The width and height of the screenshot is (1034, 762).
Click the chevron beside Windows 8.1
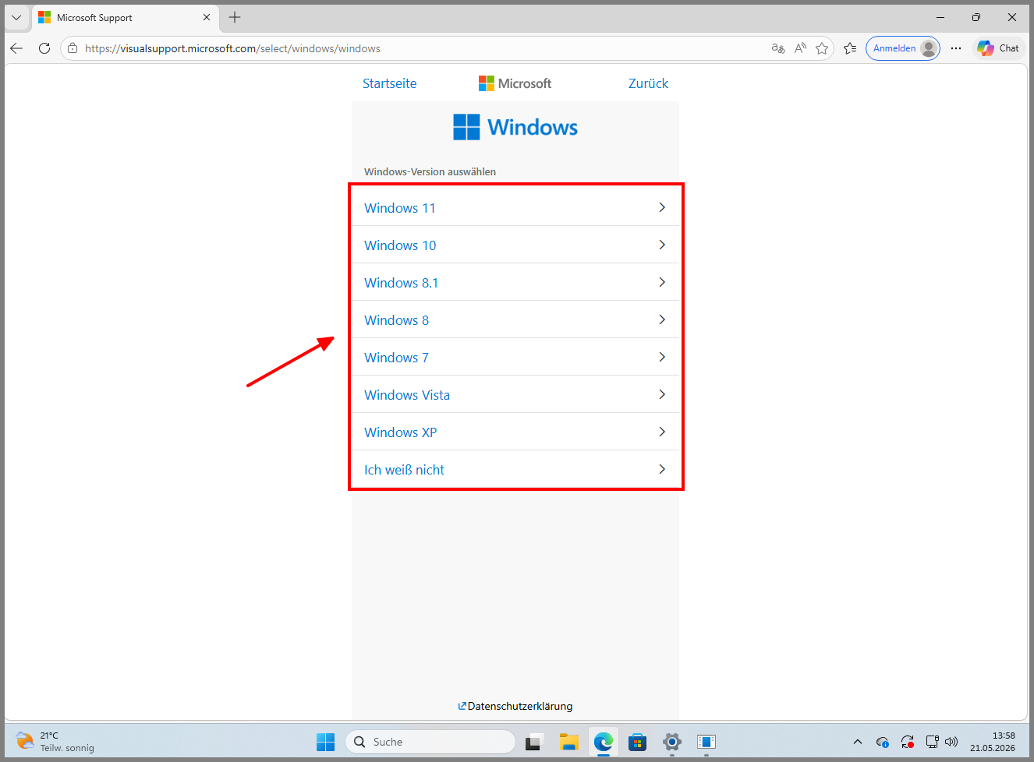[x=662, y=282]
